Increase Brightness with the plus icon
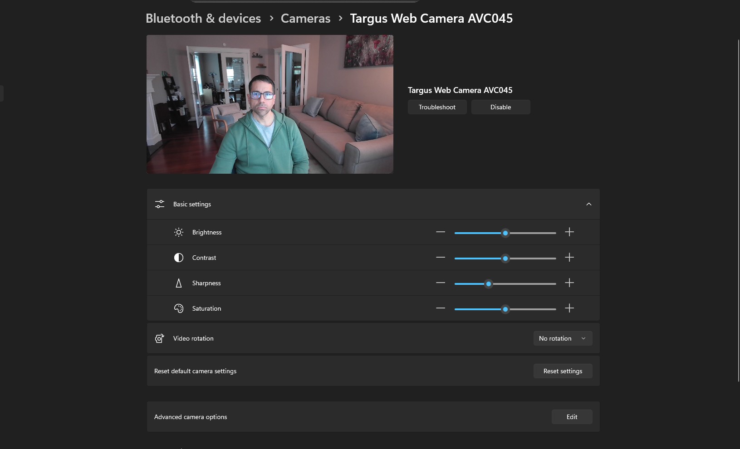740x449 pixels. point(569,232)
